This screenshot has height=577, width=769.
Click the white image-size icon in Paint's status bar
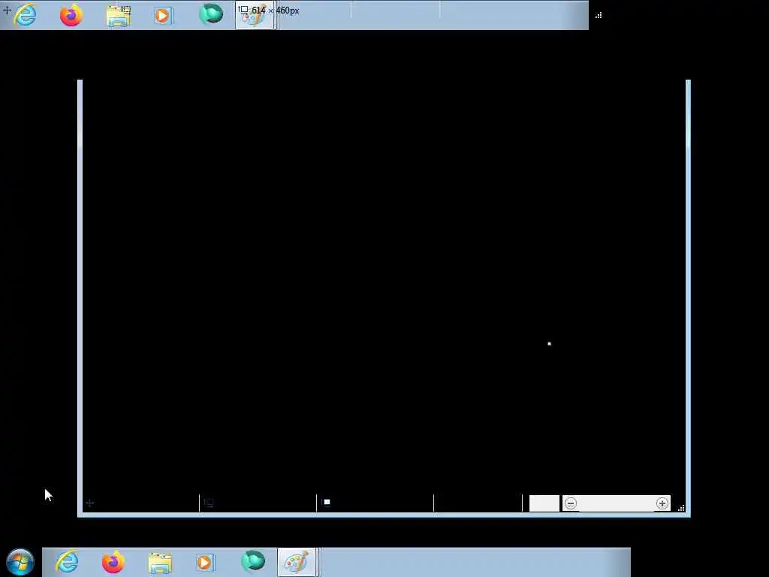[327, 502]
